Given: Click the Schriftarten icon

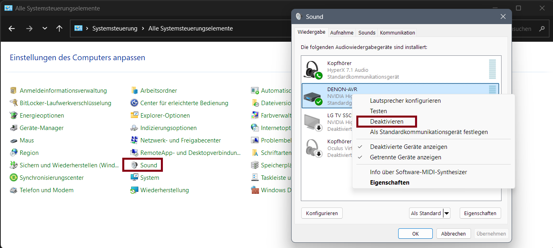Looking at the screenshot, I should click(x=255, y=153).
